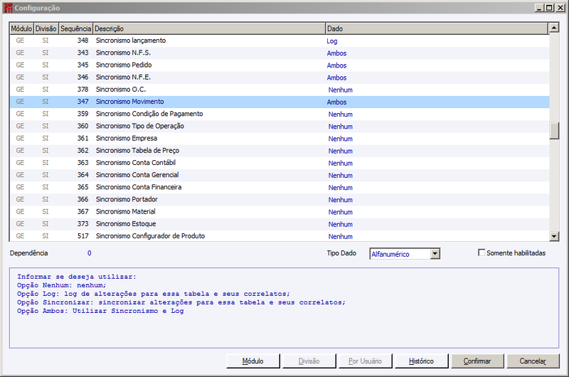Select the Sincronismo O.C. row
The width and height of the screenshot is (569, 377).
(x=280, y=90)
